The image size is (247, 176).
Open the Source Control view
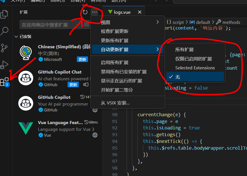5,48
